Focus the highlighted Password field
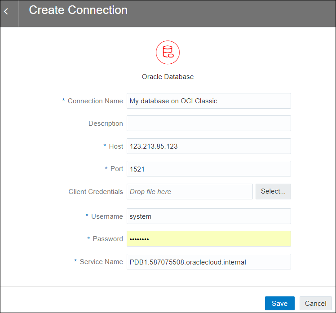Image resolution: width=336 pixels, height=313 pixels. [209, 238]
